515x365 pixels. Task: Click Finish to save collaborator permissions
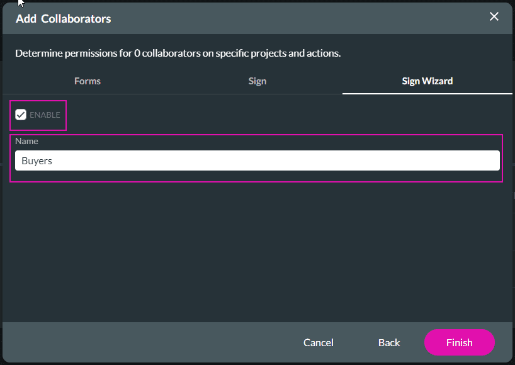[459, 342]
